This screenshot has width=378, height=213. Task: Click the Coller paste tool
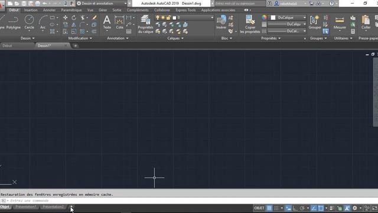(366, 22)
